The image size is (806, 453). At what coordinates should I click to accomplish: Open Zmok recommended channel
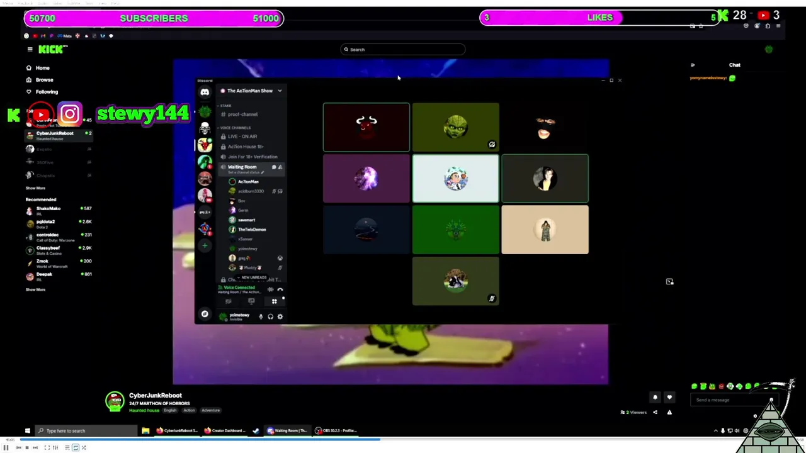pyautogui.click(x=59, y=263)
